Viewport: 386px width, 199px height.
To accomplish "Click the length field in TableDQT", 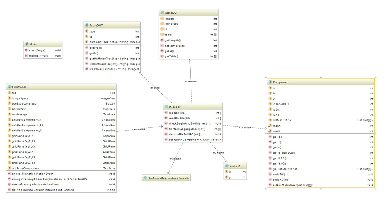I will point(189,18).
